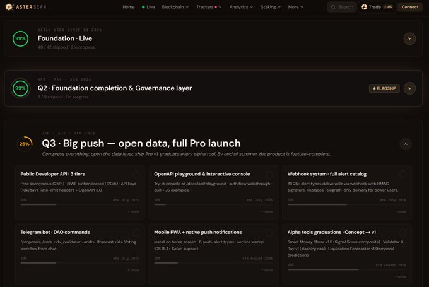Expand the Q2 Foundation completion section
This screenshot has height=287, width=429.
pyautogui.click(x=409, y=88)
